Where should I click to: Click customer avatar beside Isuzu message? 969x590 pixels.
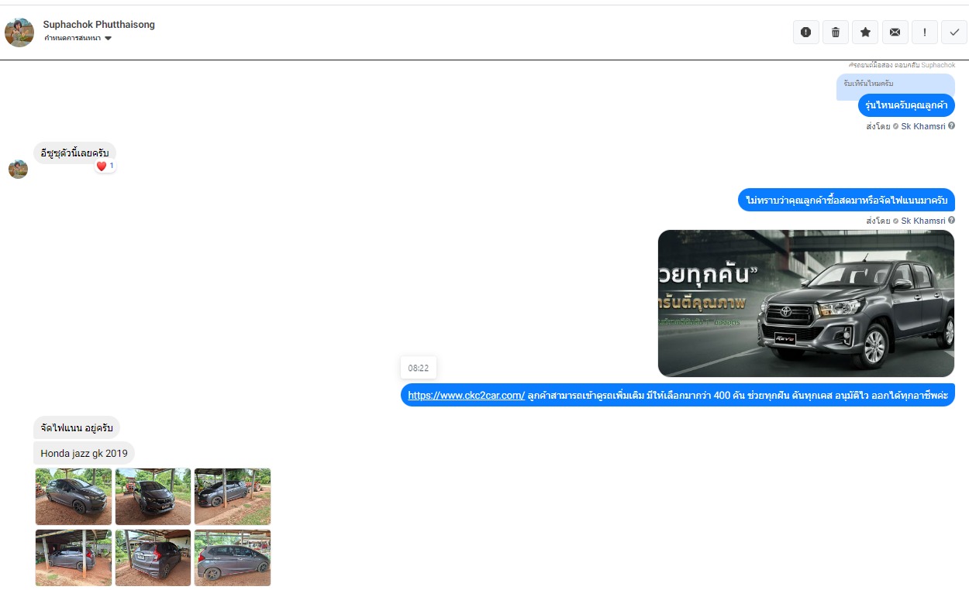click(18, 169)
